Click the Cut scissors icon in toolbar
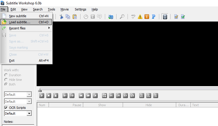This screenshot has height=126, width=218. (x=61, y=17)
